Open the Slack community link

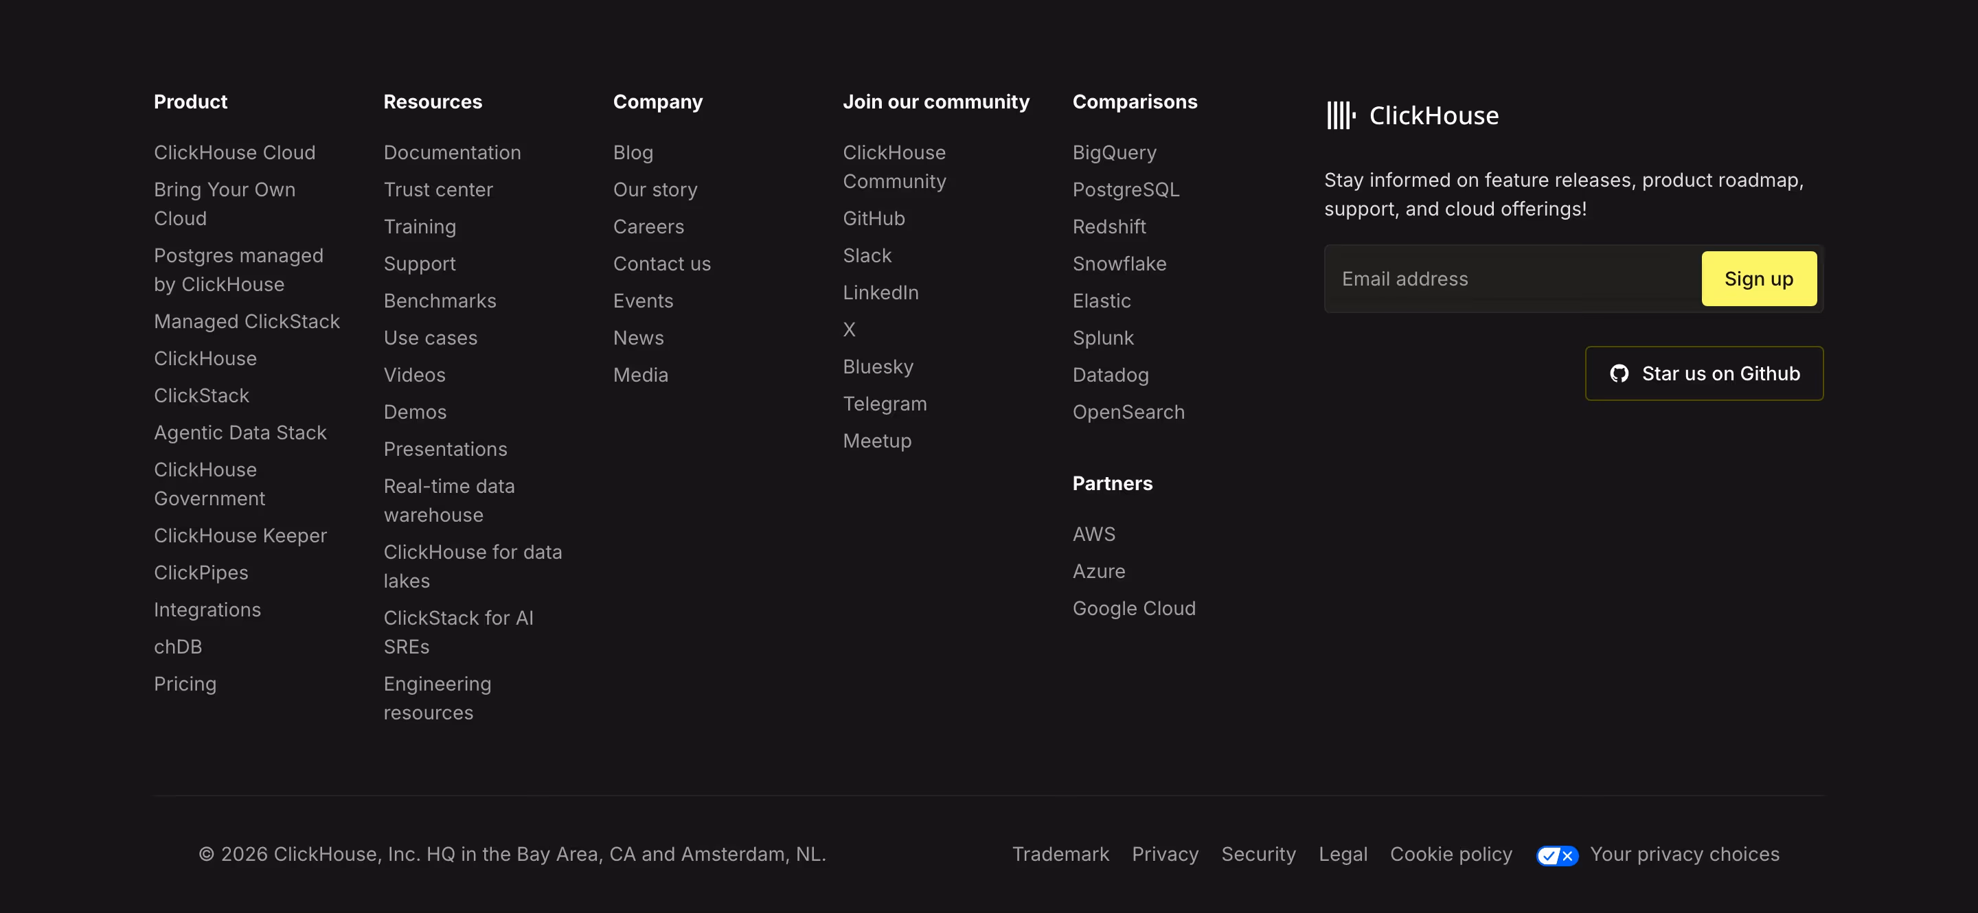(x=867, y=255)
